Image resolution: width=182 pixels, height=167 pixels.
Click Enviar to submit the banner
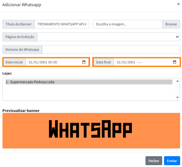(172, 161)
